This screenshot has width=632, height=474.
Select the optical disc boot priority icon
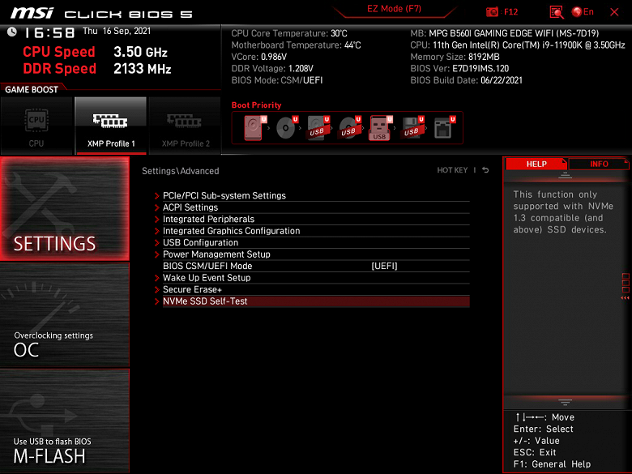pyautogui.click(x=287, y=128)
